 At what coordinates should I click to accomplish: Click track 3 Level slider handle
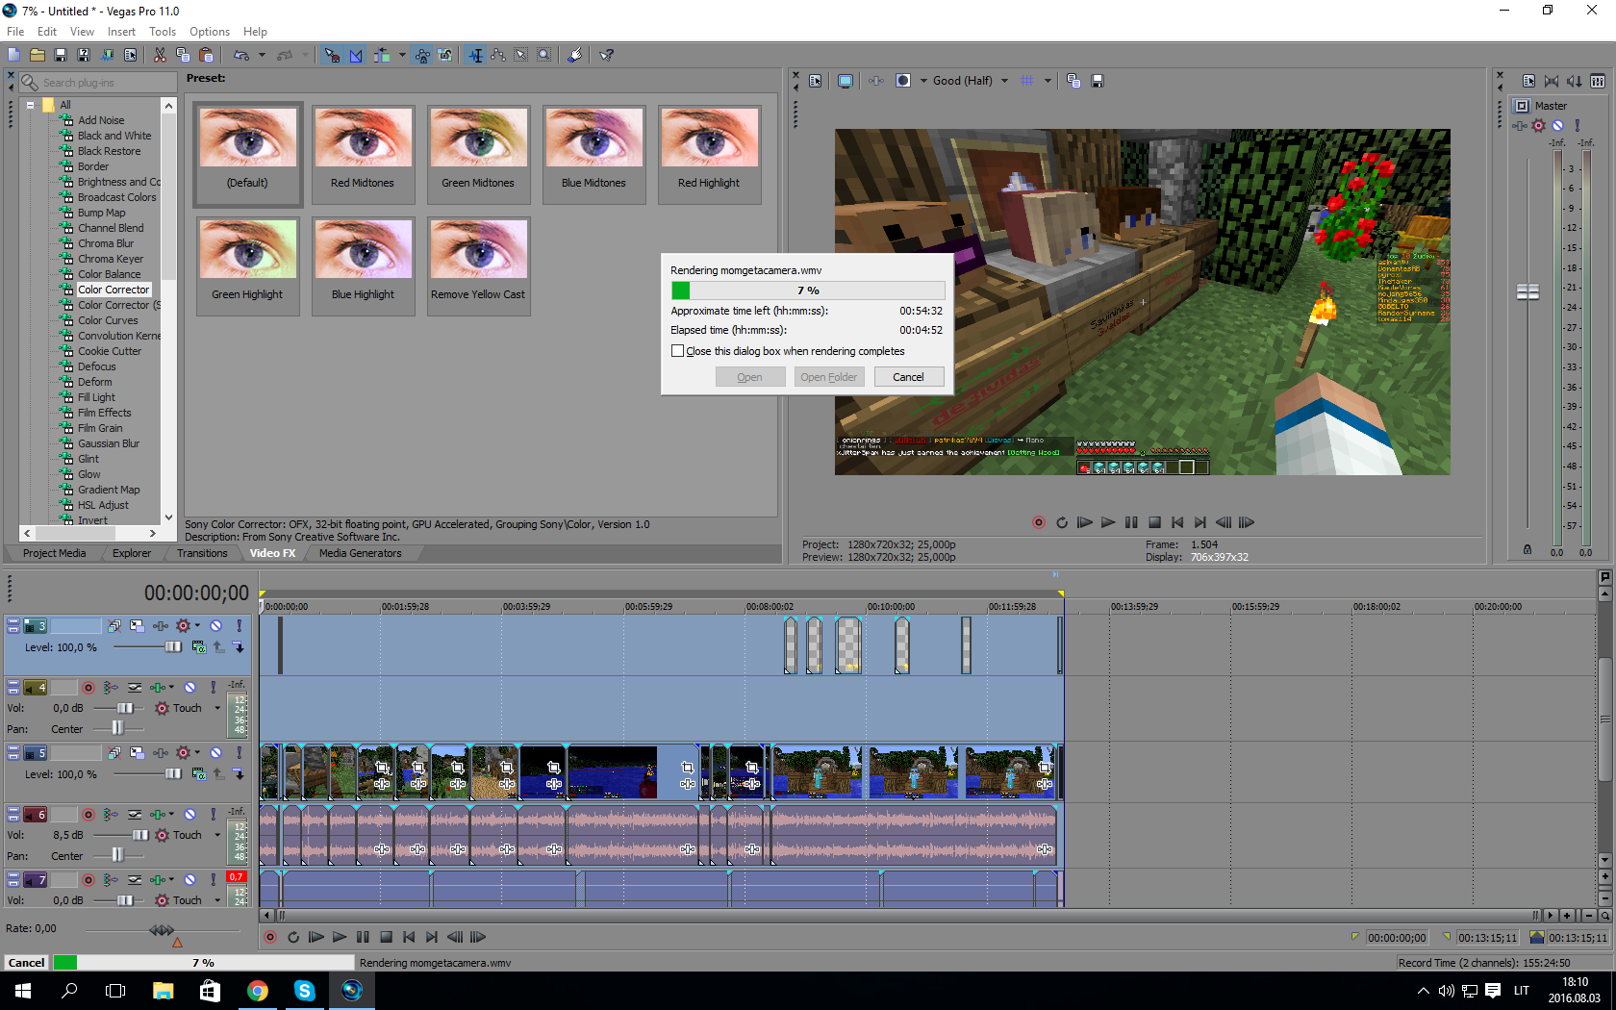[x=173, y=647]
